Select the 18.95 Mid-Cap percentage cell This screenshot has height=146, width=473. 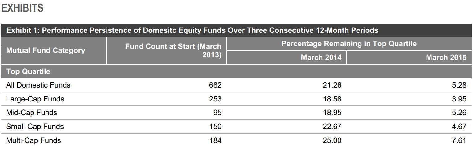(x=332, y=113)
